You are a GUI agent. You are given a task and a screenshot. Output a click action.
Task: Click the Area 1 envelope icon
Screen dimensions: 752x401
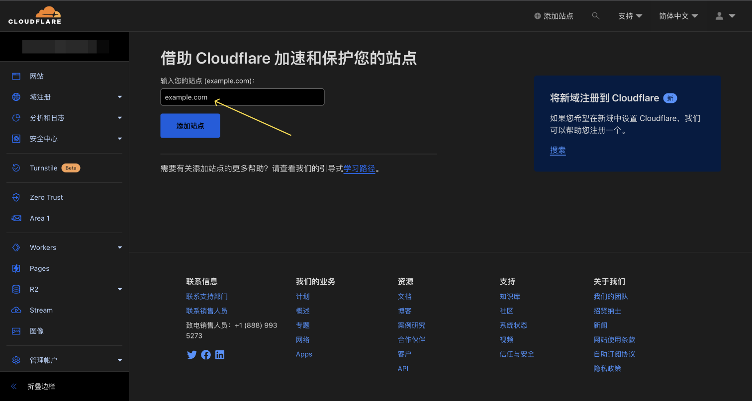16,218
